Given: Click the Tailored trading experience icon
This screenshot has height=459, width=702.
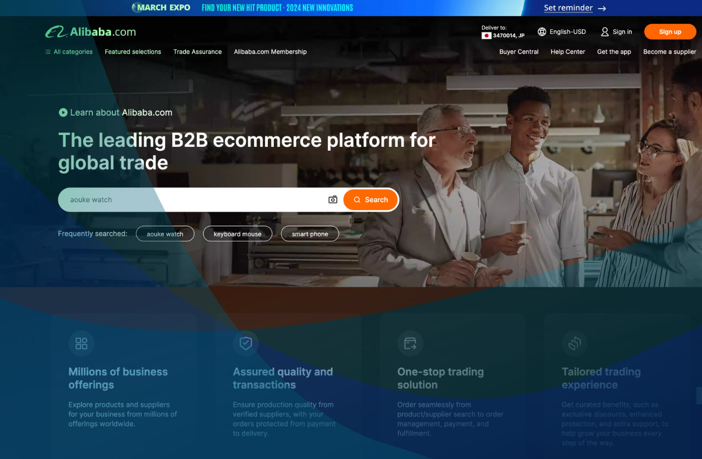Looking at the screenshot, I should tap(575, 343).
